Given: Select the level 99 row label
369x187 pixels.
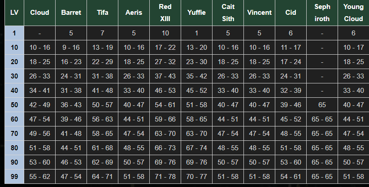Looking at the screenshot, I should point(14,177).
